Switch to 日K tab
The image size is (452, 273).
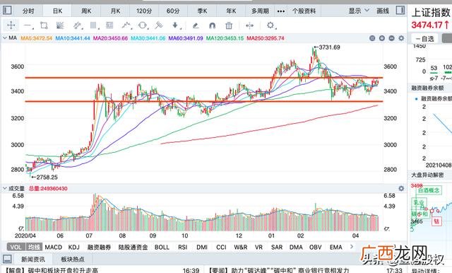point(57,11)
